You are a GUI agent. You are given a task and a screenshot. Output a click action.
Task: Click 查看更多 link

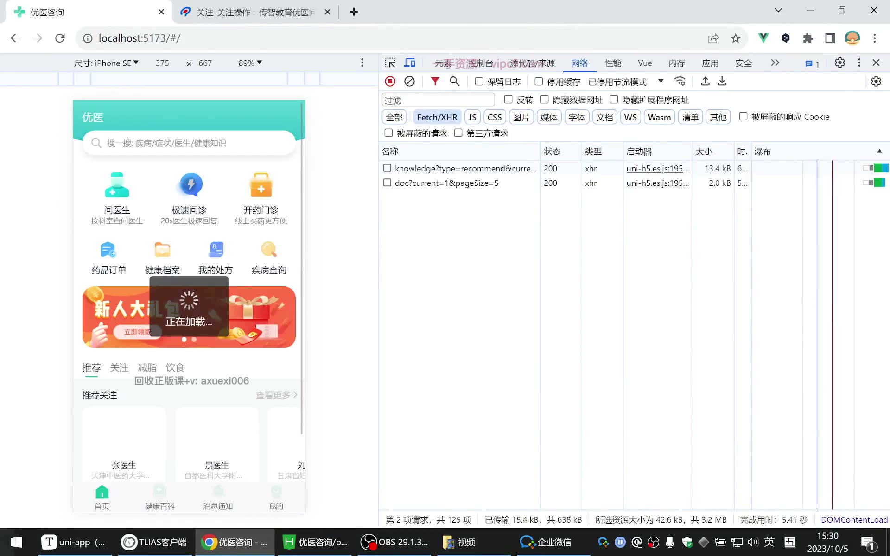tap(276, 395)
